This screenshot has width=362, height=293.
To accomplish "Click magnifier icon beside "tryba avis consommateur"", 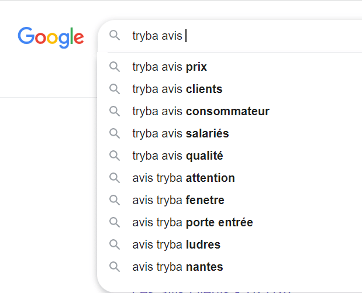I will coord(115,111).
